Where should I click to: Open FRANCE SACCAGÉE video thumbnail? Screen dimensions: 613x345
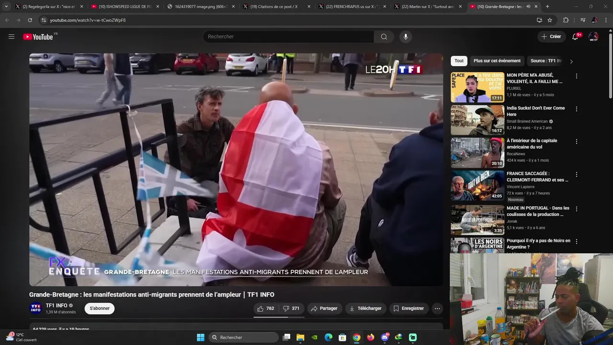477,185
